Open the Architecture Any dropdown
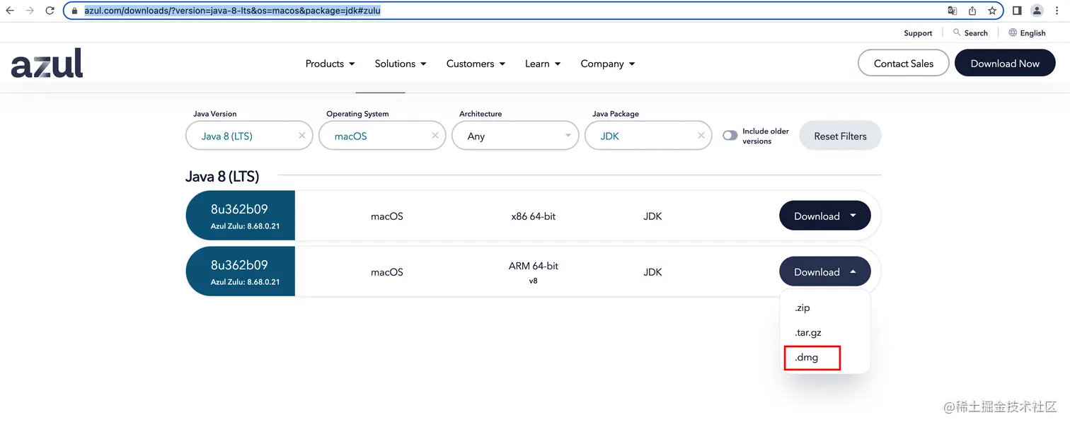The image size is (1070, 427). (515, 136)
